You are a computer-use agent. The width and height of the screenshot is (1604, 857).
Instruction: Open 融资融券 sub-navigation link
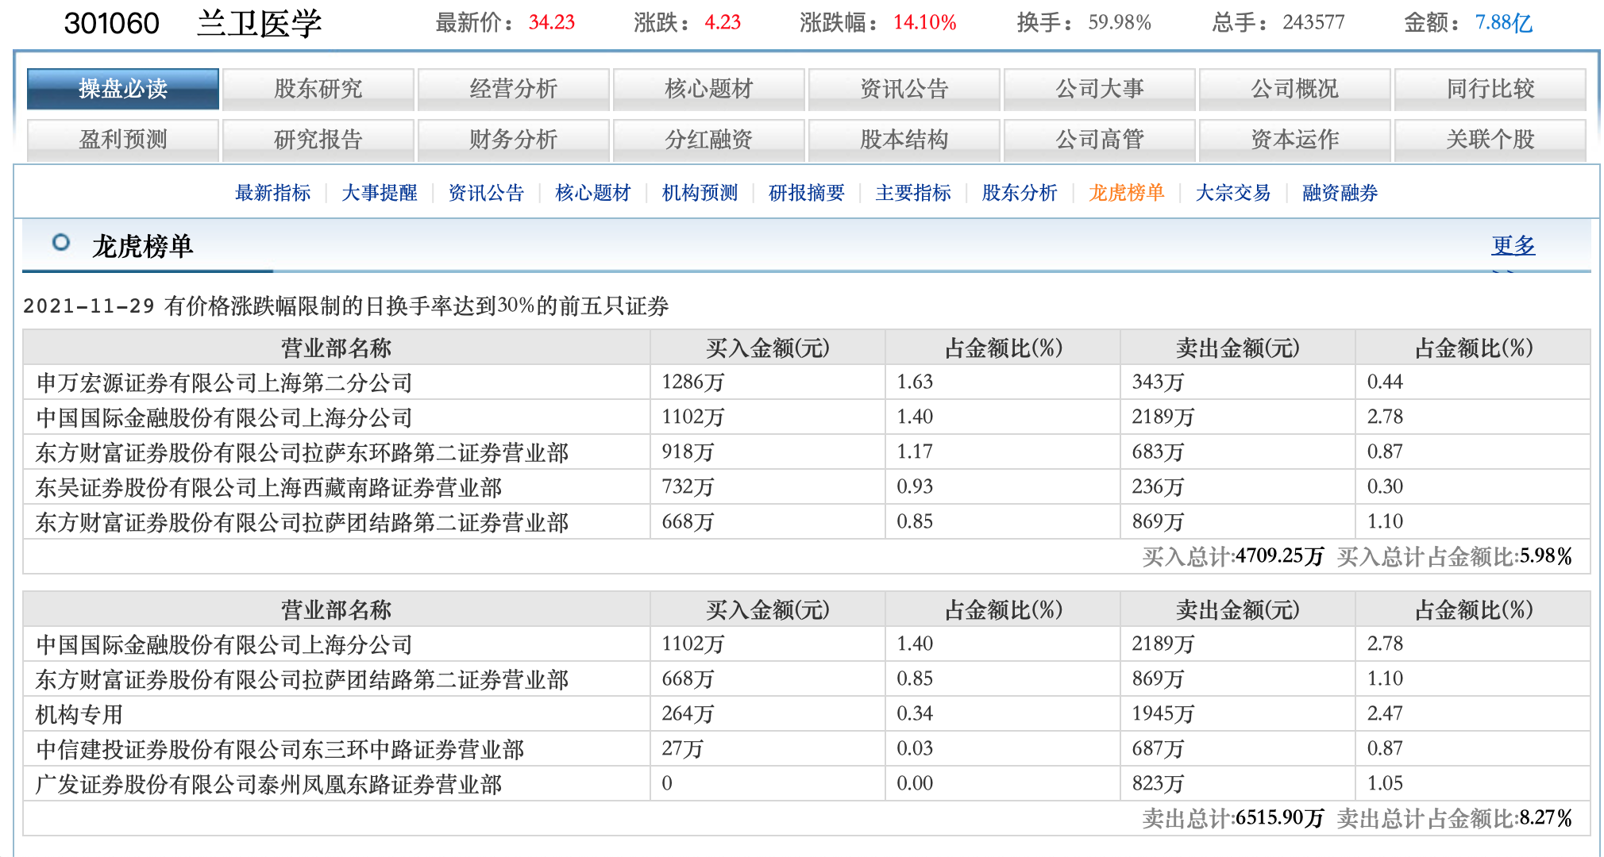tap(1340, 193)
